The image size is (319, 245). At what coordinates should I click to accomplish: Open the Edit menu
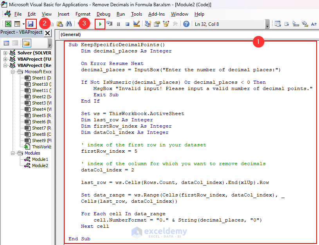pyautogui.click(x=32, y=14)
